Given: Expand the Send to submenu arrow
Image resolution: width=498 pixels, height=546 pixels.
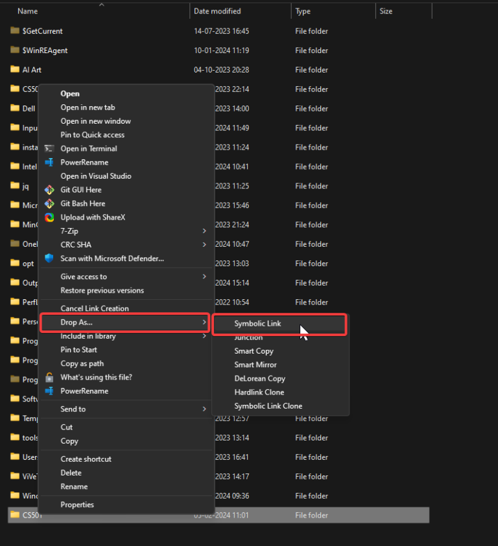Looking at the screenshot, I should pyautogui.click(x=204, y=409).
